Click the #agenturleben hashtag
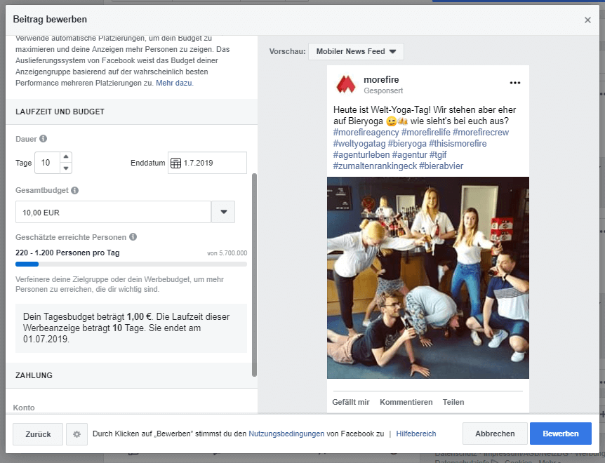Viewport: 605px width, 463px height. (361, 154)
